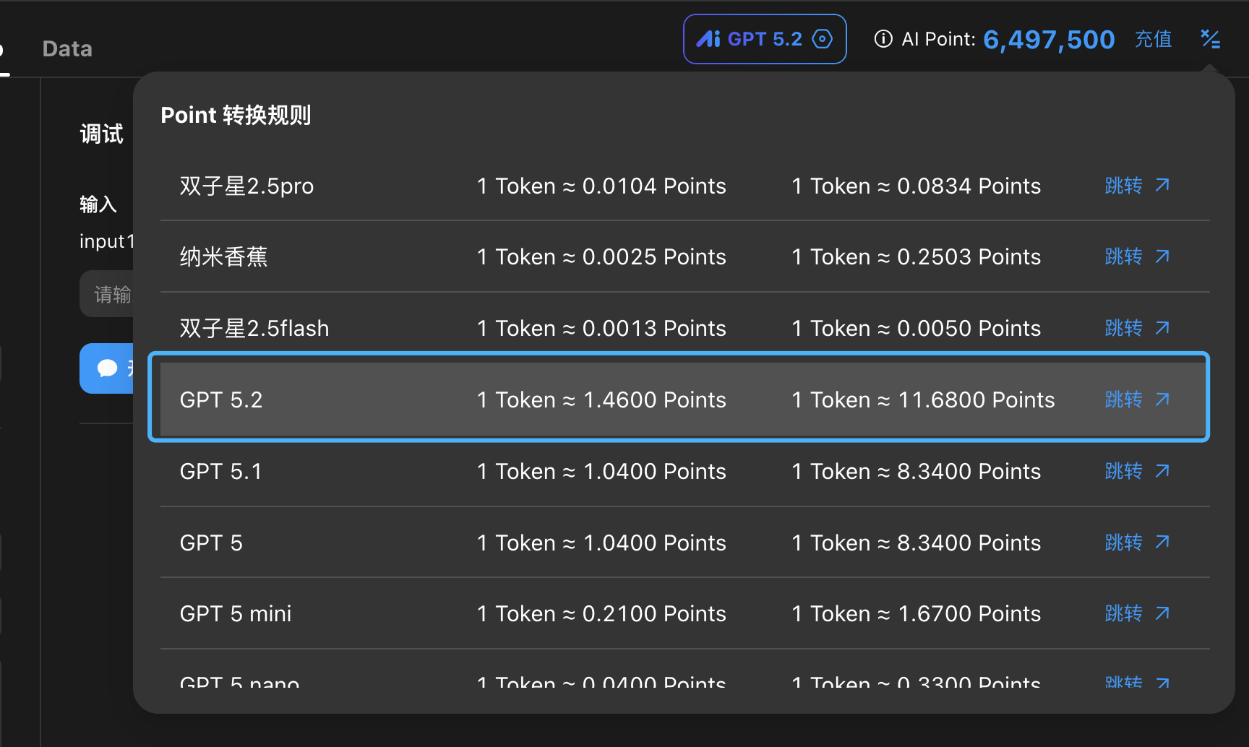Click 跳转 link in 纳米香蕉 row
The width and height of the screenshot is (1249, 747).
click(1138, 256)
